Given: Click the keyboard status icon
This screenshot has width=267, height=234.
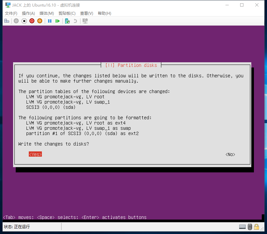Looking at the screenshot, I should [242, 227].
